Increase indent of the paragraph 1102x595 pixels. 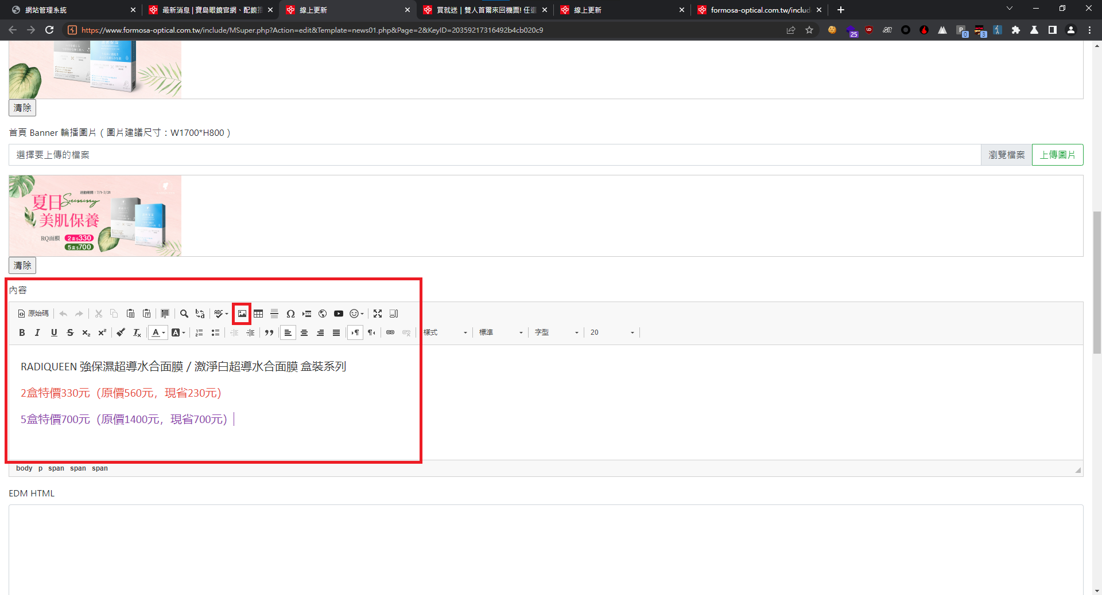250,332
